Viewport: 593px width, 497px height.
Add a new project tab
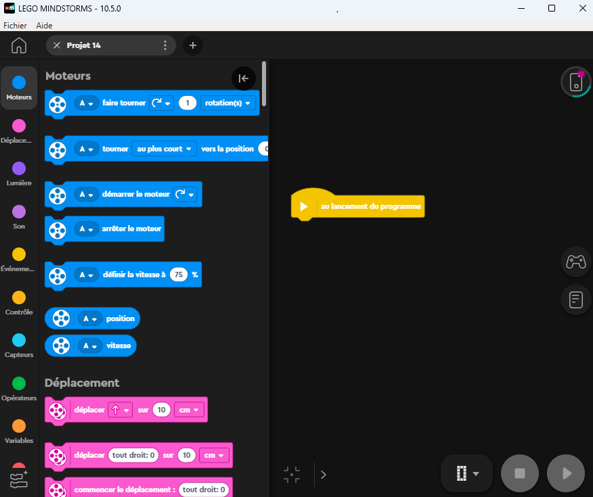pos(193,45)
